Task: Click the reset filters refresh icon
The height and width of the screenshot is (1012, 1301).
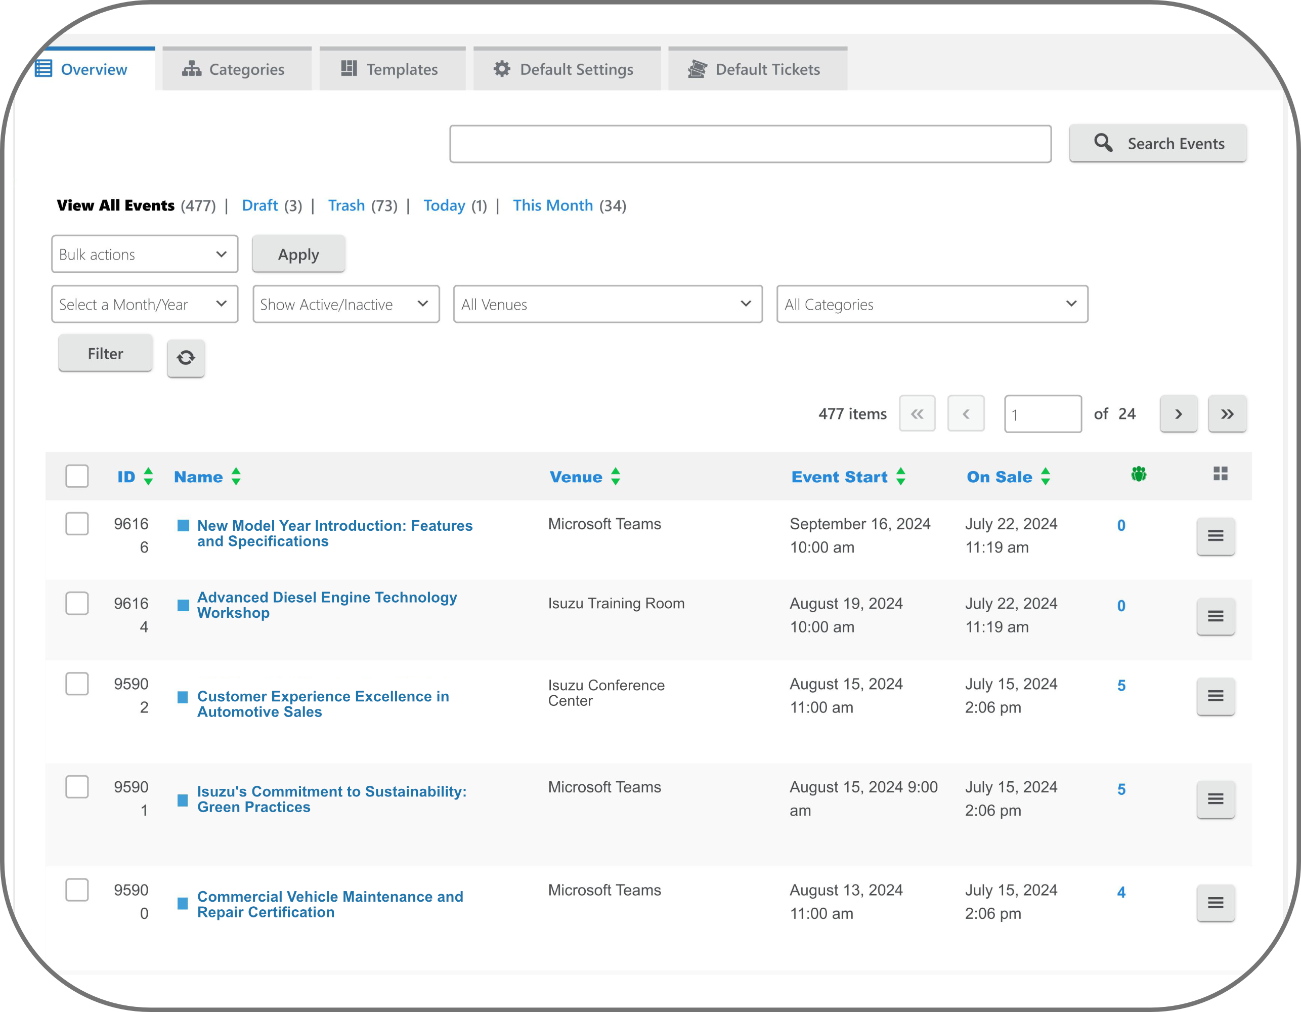Action: pyautogui.click(x=186, y=358)
